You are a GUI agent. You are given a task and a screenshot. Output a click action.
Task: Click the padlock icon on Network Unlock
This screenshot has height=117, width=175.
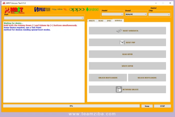tap(119, 89)
